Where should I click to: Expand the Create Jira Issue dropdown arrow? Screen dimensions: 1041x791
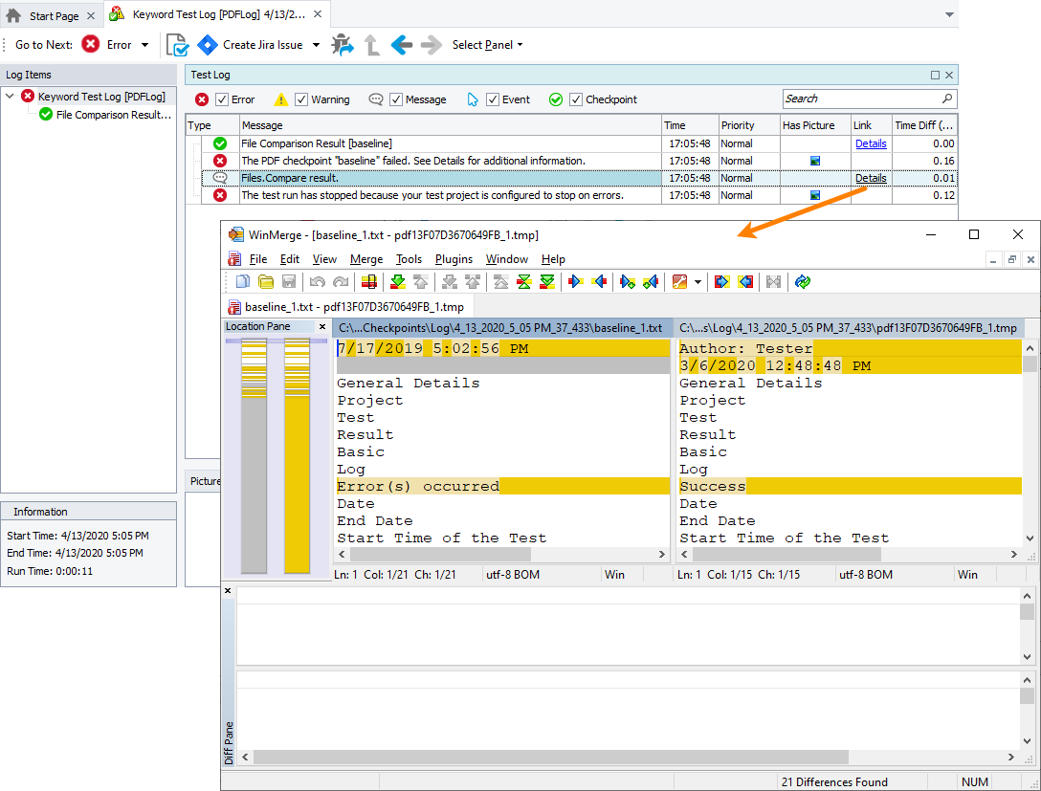tap(316, 44)
